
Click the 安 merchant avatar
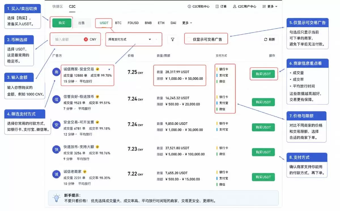click(x=56, y=125)
